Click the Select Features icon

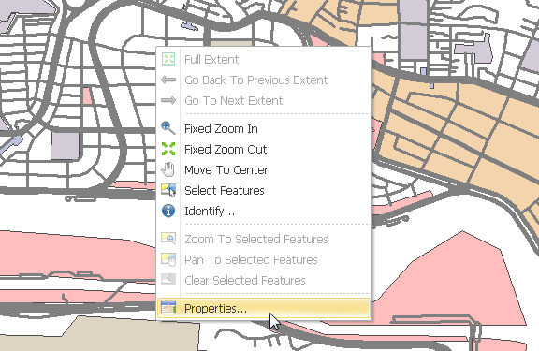click(168, 190)
